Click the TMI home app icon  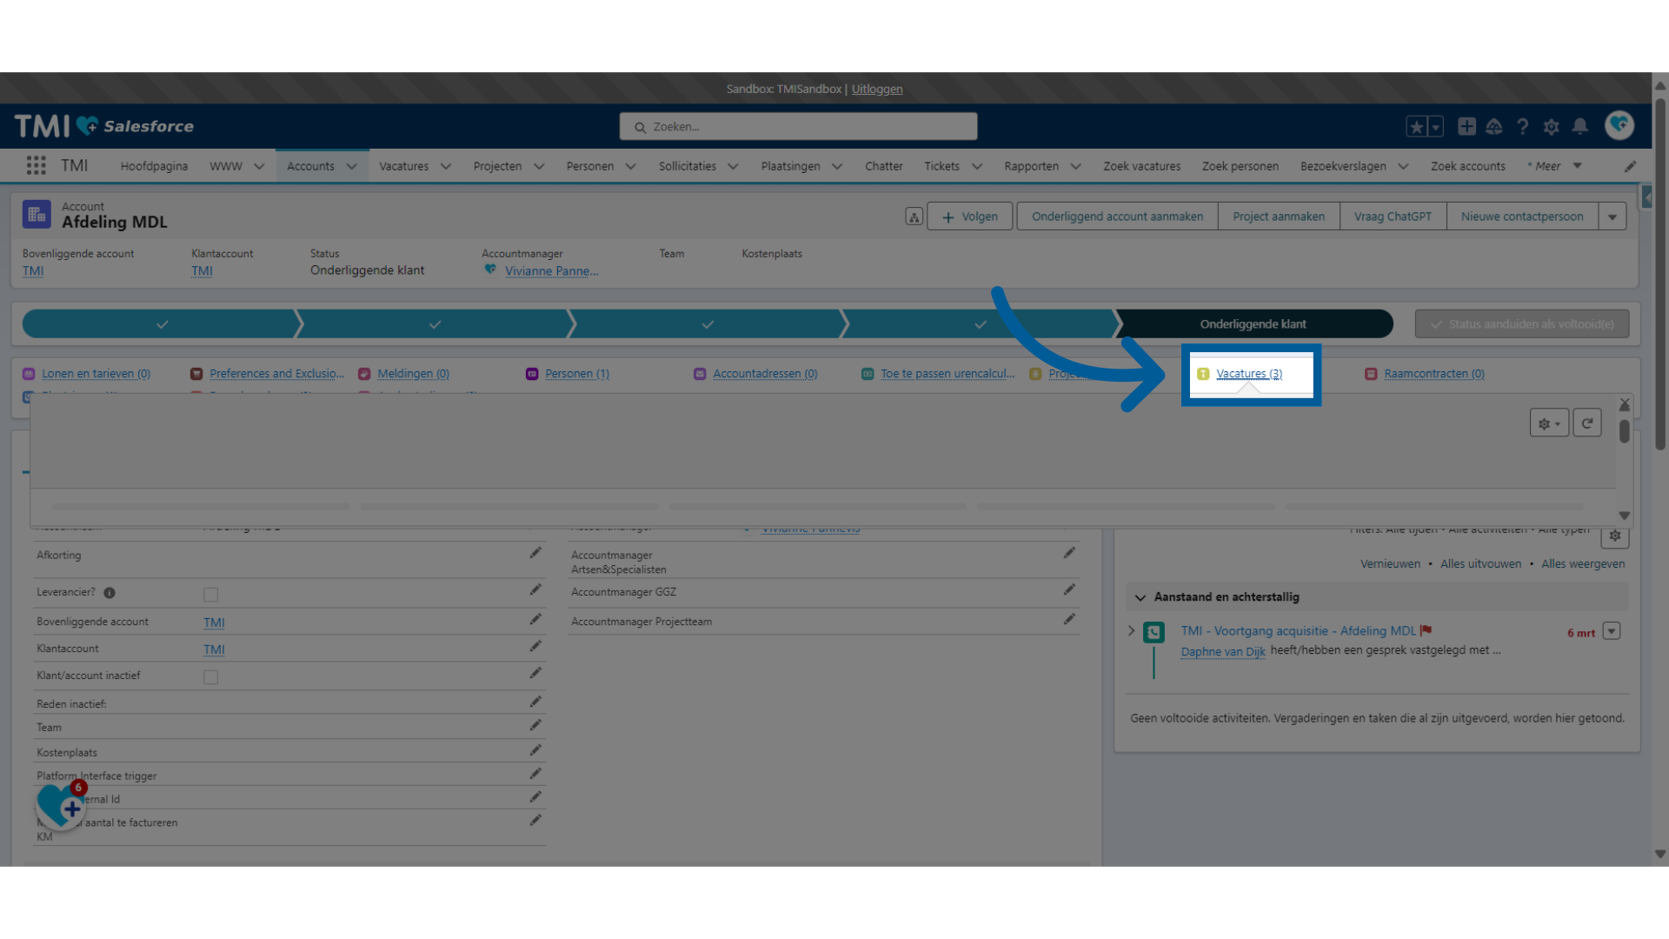pyautogui.click(x=75, y=165)
